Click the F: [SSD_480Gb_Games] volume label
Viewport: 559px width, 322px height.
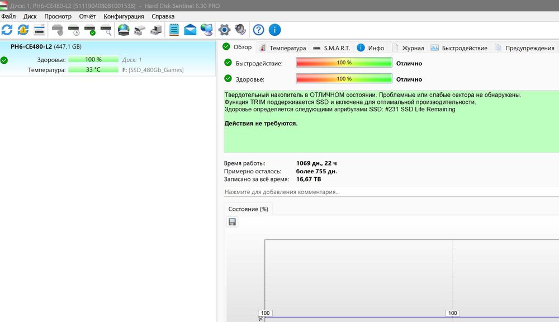point(153,70)
